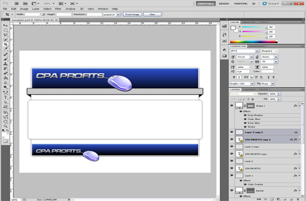
Task: Click the Essentials workspace button
Action: [206, 4]
